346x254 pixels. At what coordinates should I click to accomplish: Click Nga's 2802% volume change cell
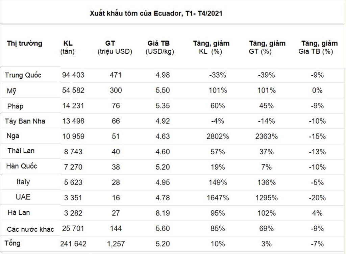[218, 136]
